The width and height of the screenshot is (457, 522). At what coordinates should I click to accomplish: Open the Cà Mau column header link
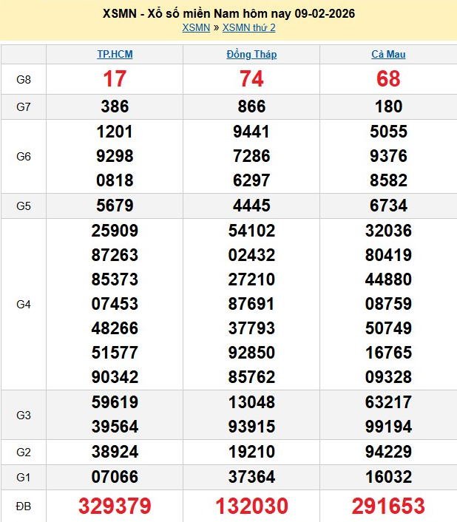click(x=388, y=54)
